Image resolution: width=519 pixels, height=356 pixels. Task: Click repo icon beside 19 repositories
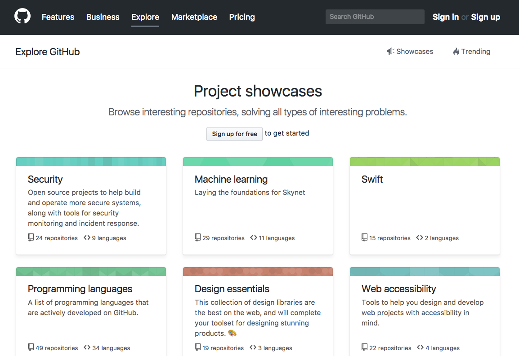pyautogui.click(x=197, y=347)
